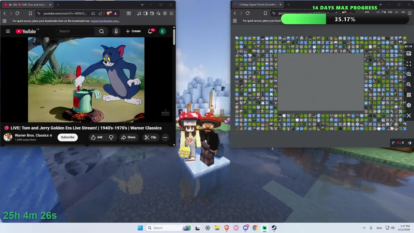
Task: Subscribe to Warner Bros. Classics
Action: (68, 137)
